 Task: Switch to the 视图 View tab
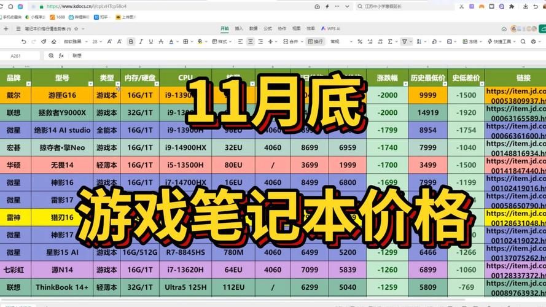tap(296, 28)
